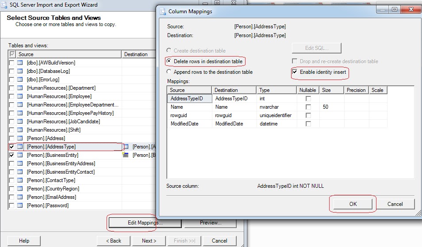Click Precision column header in Mappings grid
The height and width of the screenshot is (247, 422).
click(357, 90)
